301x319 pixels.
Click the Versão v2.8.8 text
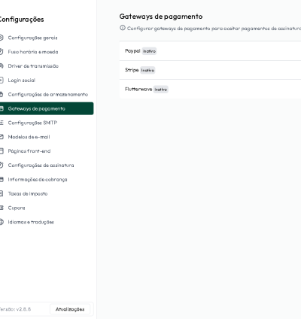pos(15,309)
